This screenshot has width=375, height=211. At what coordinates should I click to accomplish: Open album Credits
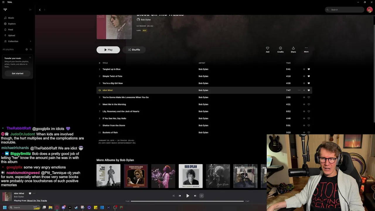(x=280, y=50)
